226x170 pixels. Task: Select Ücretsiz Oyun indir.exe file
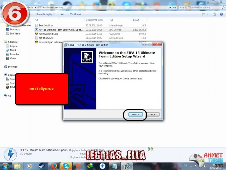(50, 42)
